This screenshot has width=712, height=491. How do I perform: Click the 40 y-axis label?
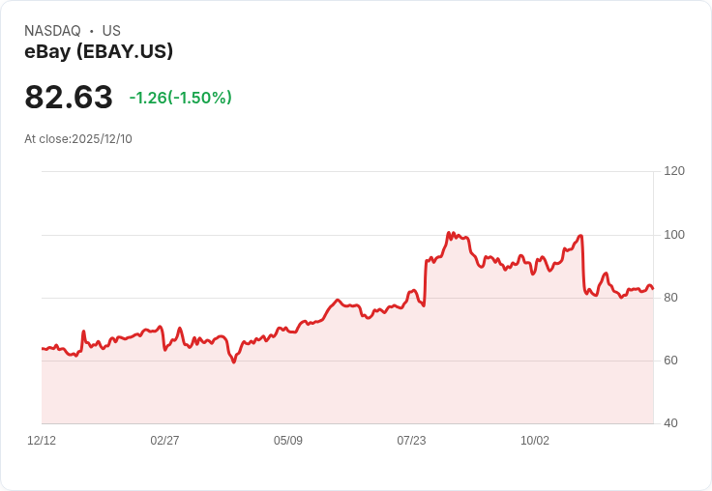(x=671, y=423)
